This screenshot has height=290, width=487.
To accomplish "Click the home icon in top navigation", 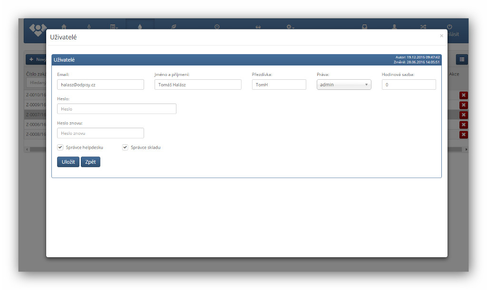I will [64, 27].
